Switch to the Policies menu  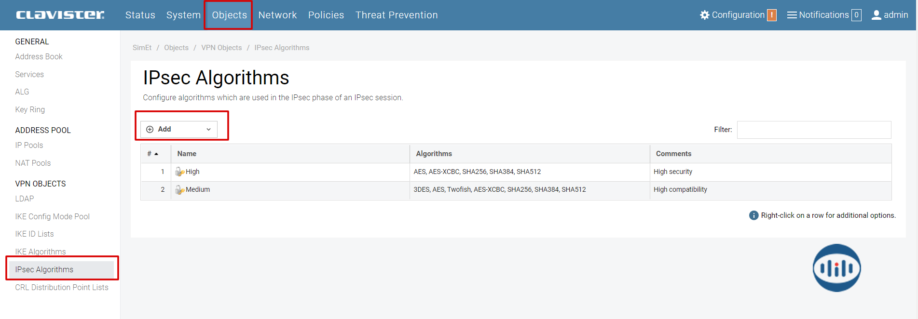[x=326, y=15]
